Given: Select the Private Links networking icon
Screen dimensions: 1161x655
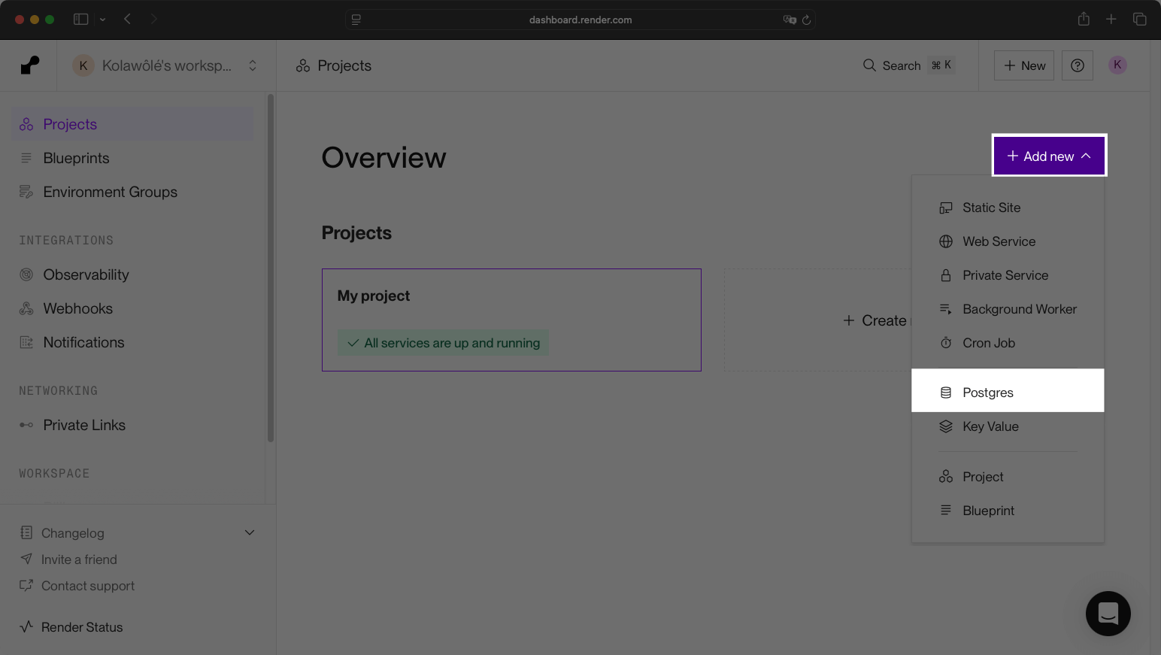Looking at the screenshot, I should [26, 425].
